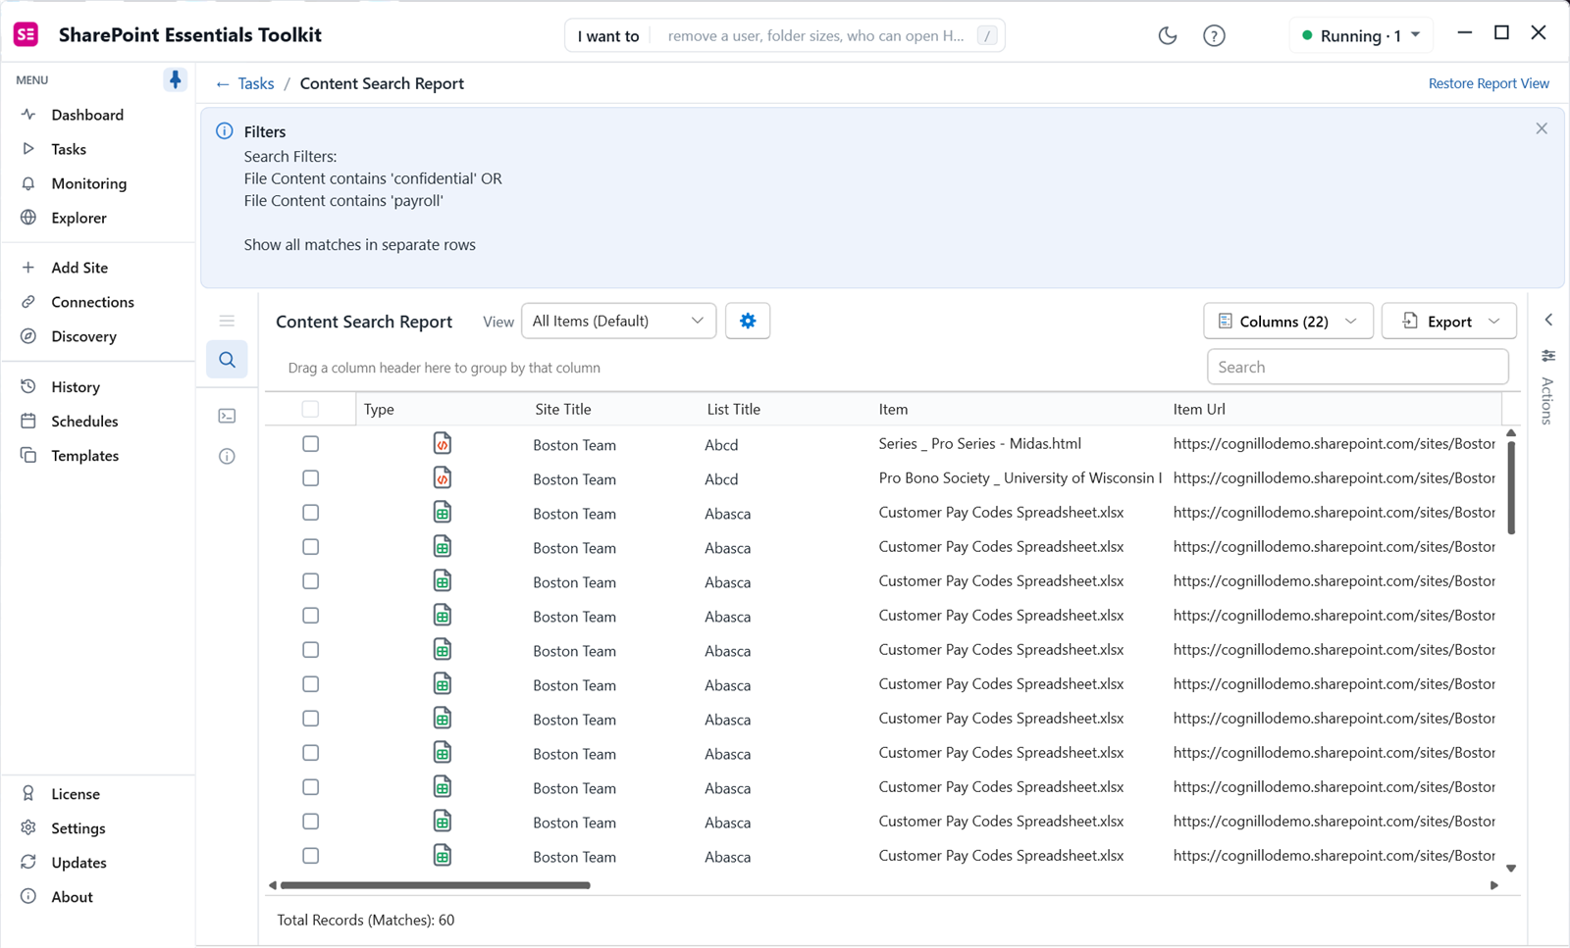This screenshot has height=948, width=1570.
Task: Open History in the sidebar
Action: coord(76,387)
